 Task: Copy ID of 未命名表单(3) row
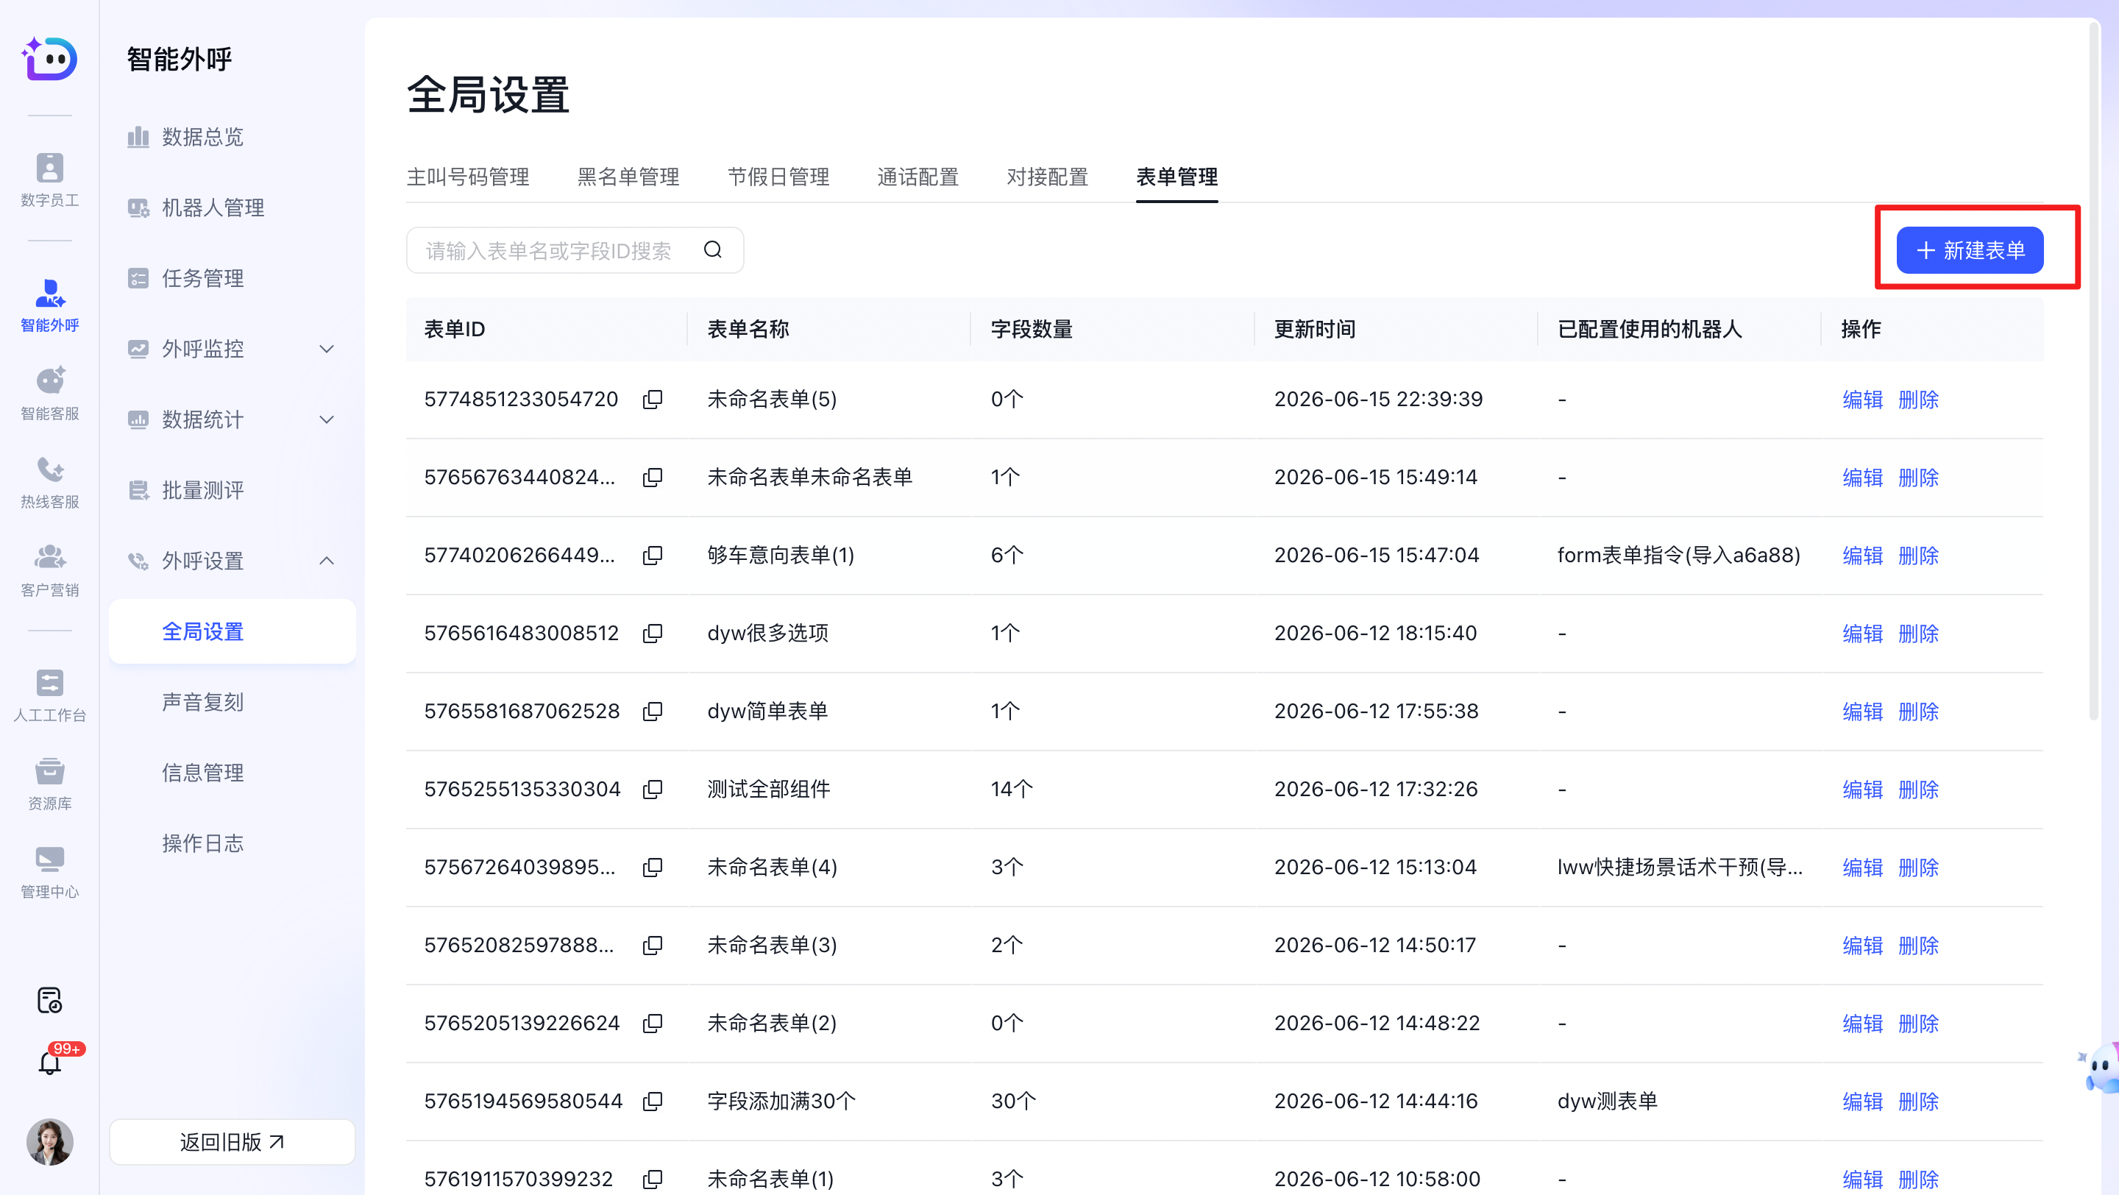pos(653,945)
